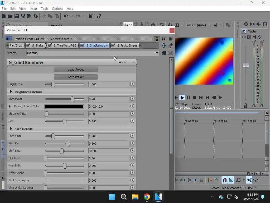Open automation settings dropdown arrow in timeline toolbar
This screenshot has width=270, height=203.
[x=244, y=180]
